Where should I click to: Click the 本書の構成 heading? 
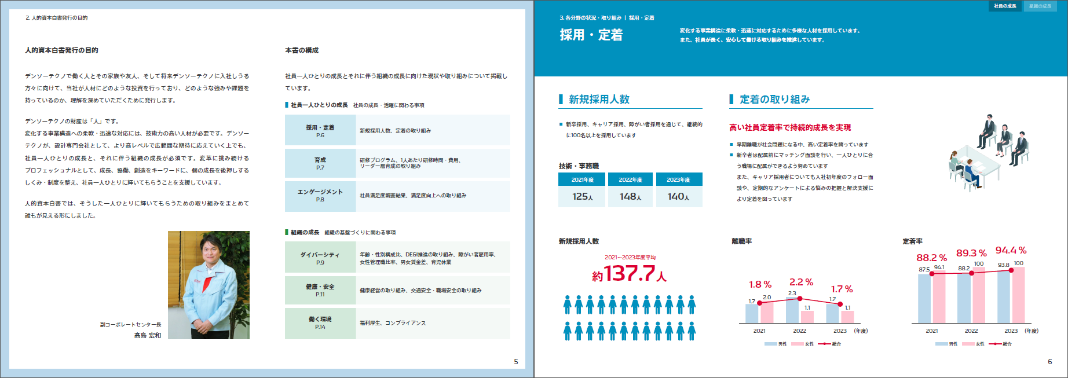[302, 50]
